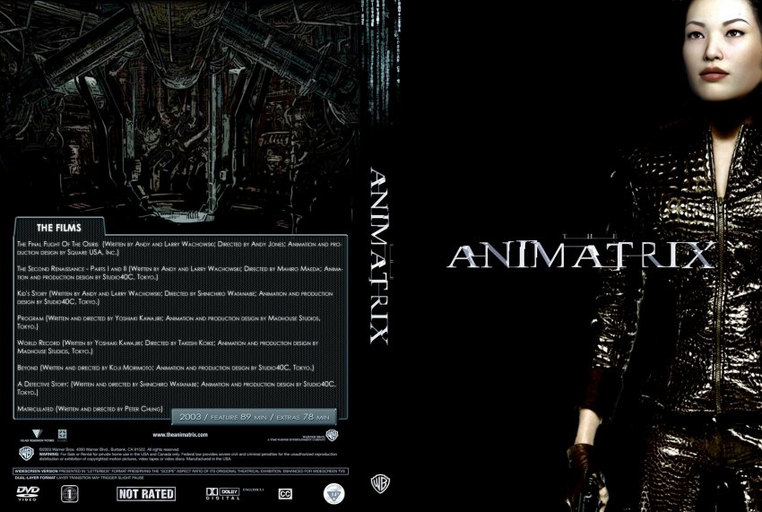This screenshot has width=762, height=512.
Task: Click the ©2003 Warner Bros. copyright line
Action: tap(108, 449)
